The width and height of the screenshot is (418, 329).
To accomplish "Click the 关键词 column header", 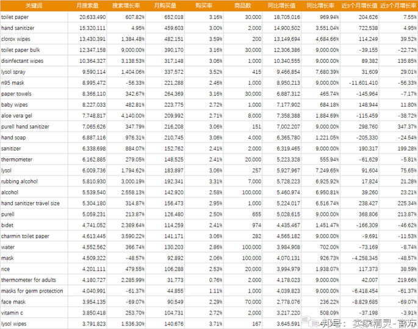I will (34, 5).
